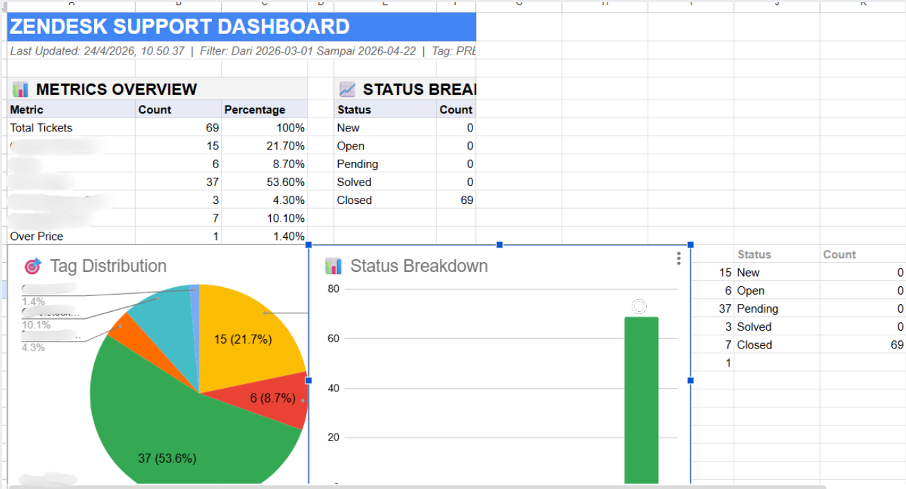Select the 10.10% percentage cell
This screenshot has height=489, width=906.
point(264,218)
